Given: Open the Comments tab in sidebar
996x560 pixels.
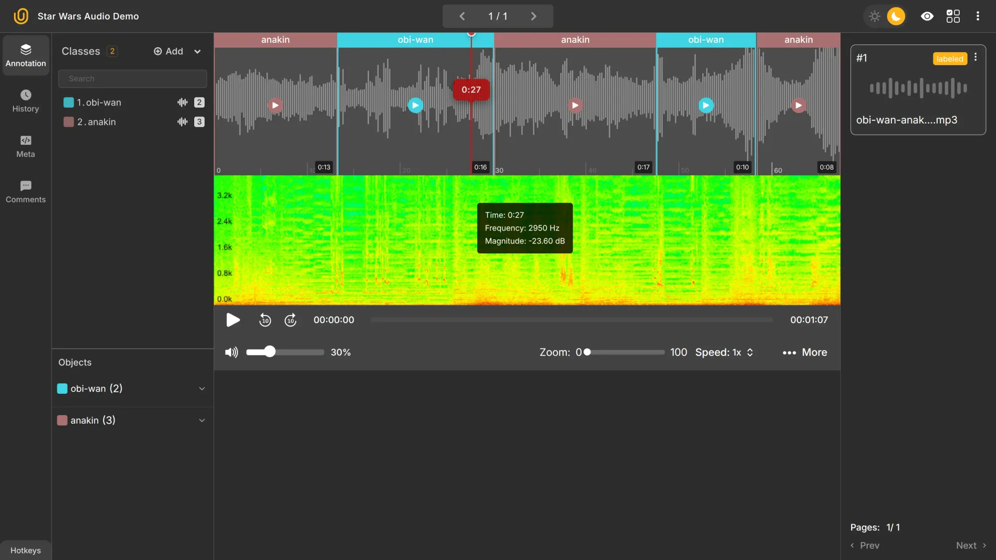Looking at the screenshot, I should click(x=26, y=192).
